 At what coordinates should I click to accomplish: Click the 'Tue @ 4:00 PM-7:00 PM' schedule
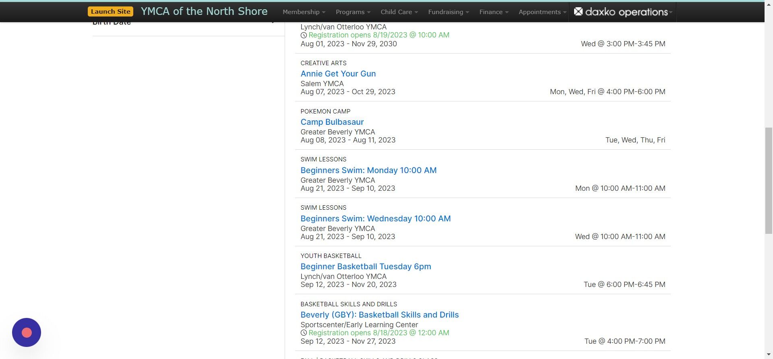click(x=625, y=341)
